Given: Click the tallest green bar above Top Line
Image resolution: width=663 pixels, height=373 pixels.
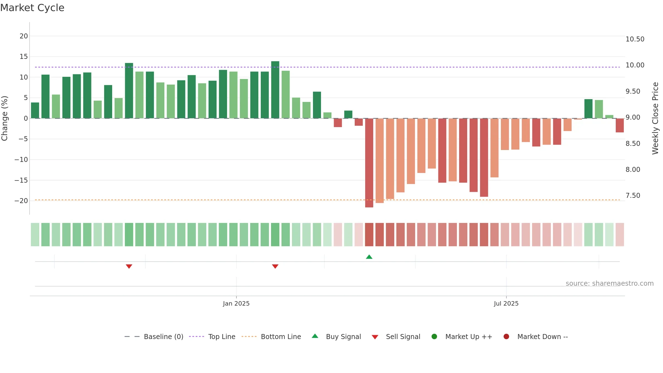Looking at the screenshot, I should point(275,90).
